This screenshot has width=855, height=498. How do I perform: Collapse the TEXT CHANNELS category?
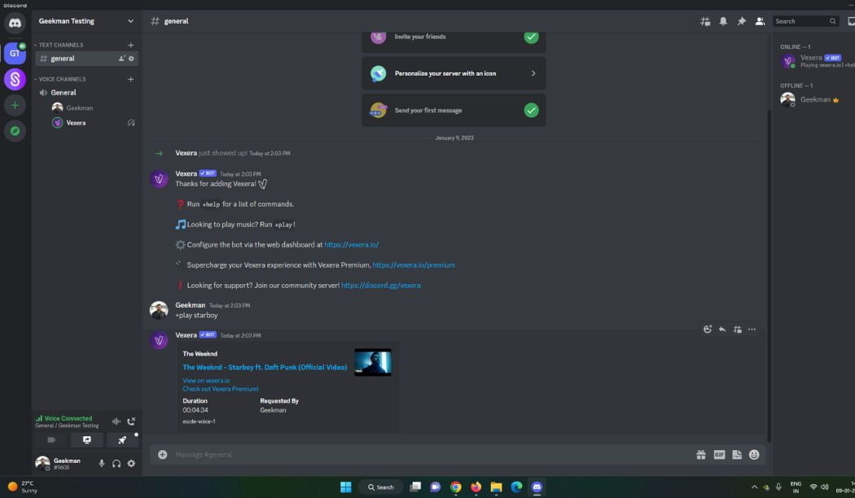(x=61, y=45)
